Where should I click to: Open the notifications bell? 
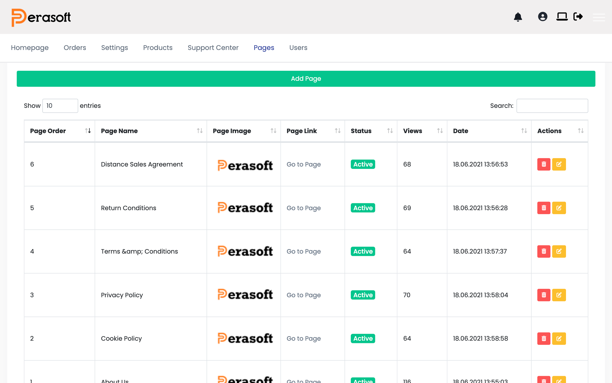(518, 17)
